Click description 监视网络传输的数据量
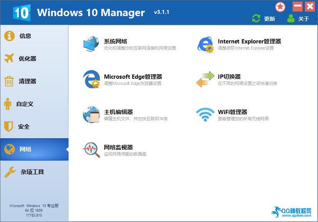 tap(125, 154)
